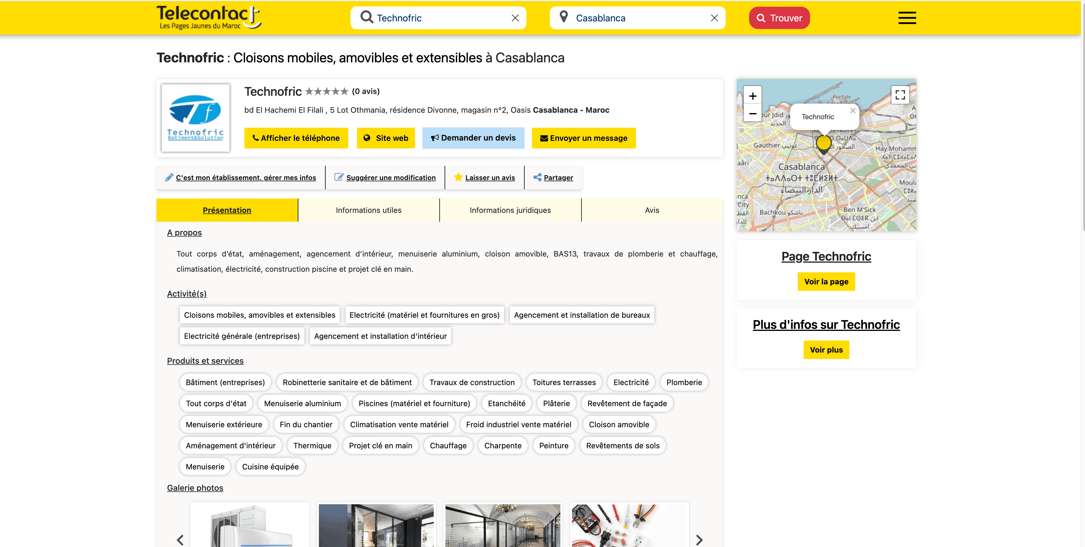Screen dimensions: 1085x547
Task: Show previous gallery photos arrow
Action: (x=180, y=539)
